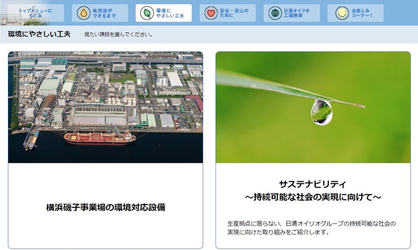The image size is (418, 250).
Task: Open 日清オイリオ工場検索 menu item
Action: tap(292, 13)
